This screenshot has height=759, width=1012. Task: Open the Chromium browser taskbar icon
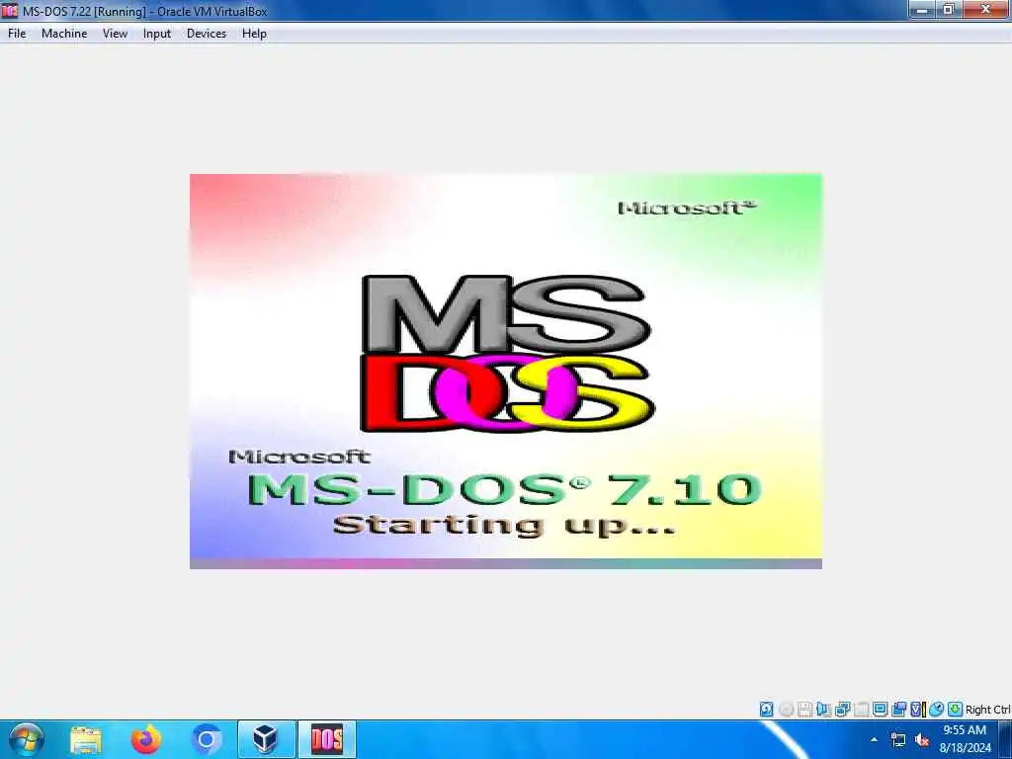pos(207,739)
